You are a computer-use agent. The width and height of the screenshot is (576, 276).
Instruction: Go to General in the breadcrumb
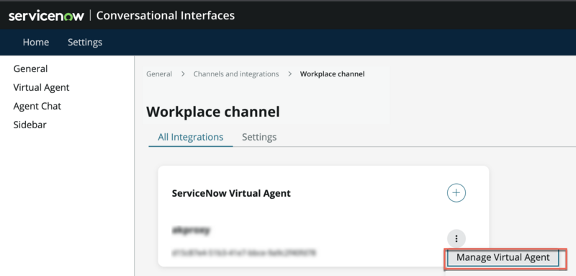point(159,74)
